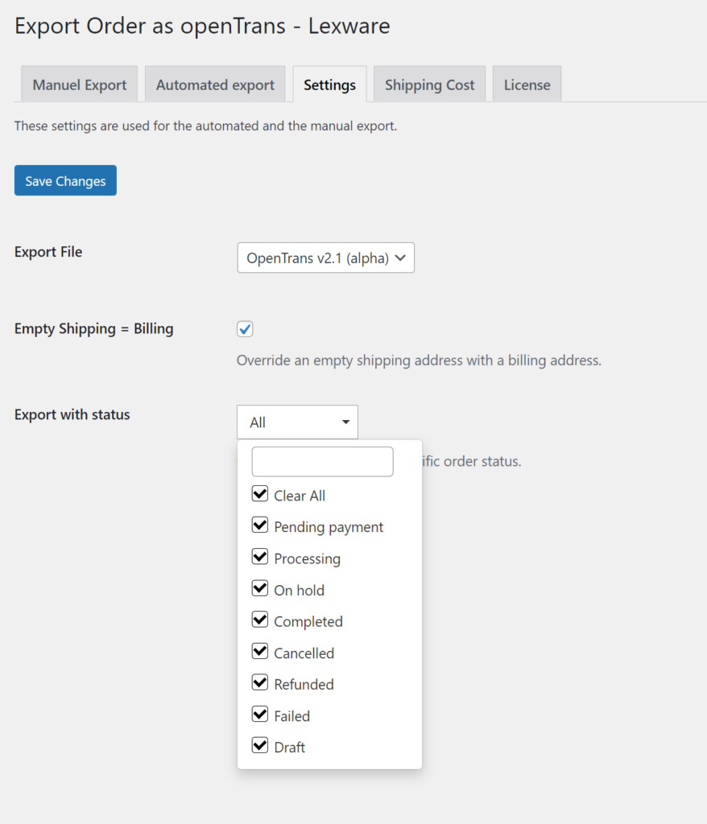Uncheck the Pending payment status

pyautogui.click(x=260, y=525)
